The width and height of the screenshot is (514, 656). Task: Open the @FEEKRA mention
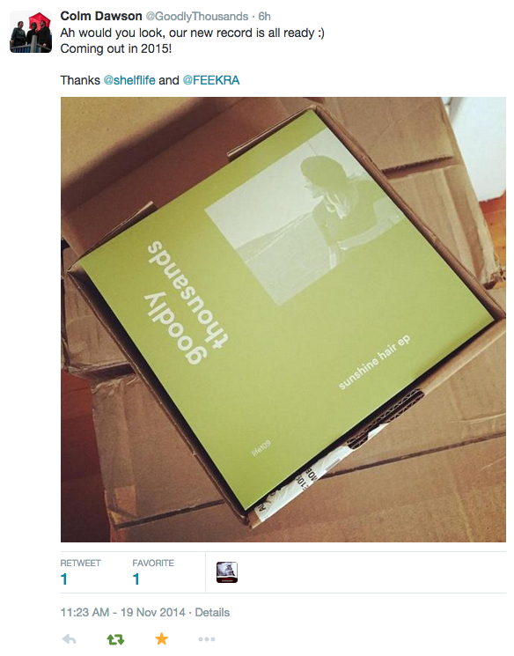(x=211, y=80)
